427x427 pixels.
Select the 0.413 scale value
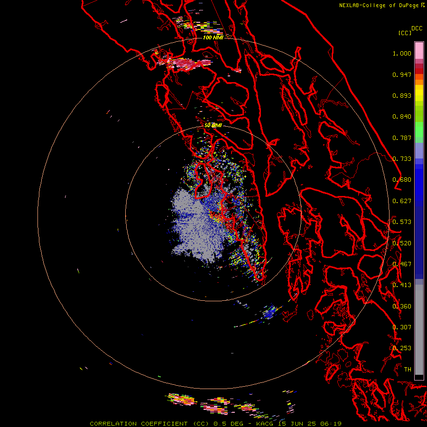coord(402,285)
